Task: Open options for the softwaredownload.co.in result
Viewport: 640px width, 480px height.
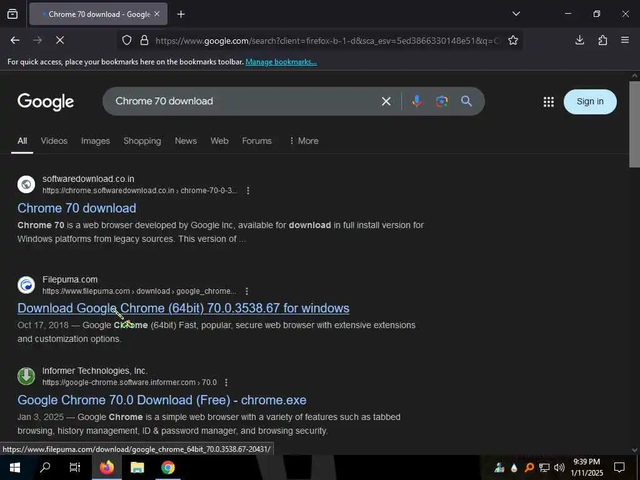Action: (247, 191)
